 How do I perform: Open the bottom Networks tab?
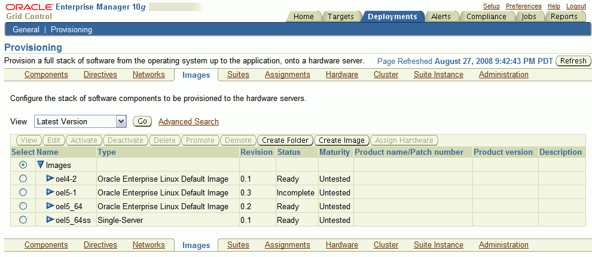pos(149,244)
